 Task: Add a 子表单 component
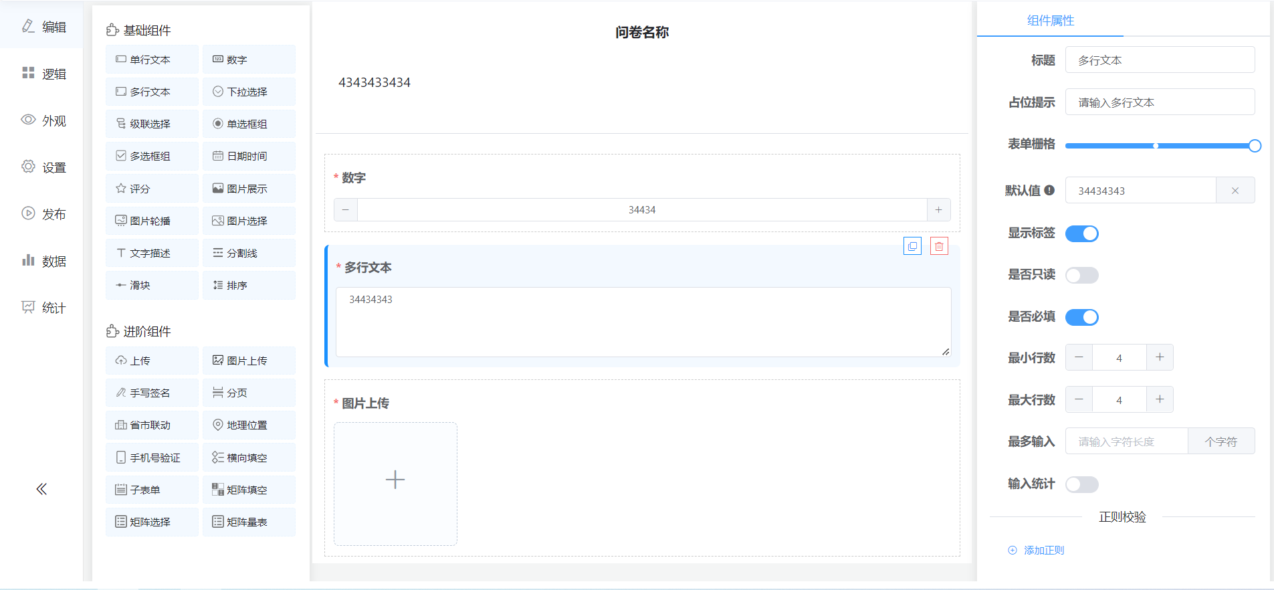152,490
